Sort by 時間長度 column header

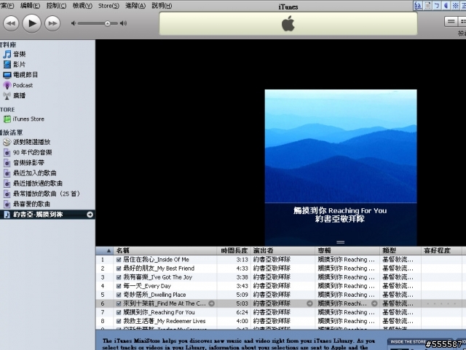pyautogui.click(x=234, y=251)
